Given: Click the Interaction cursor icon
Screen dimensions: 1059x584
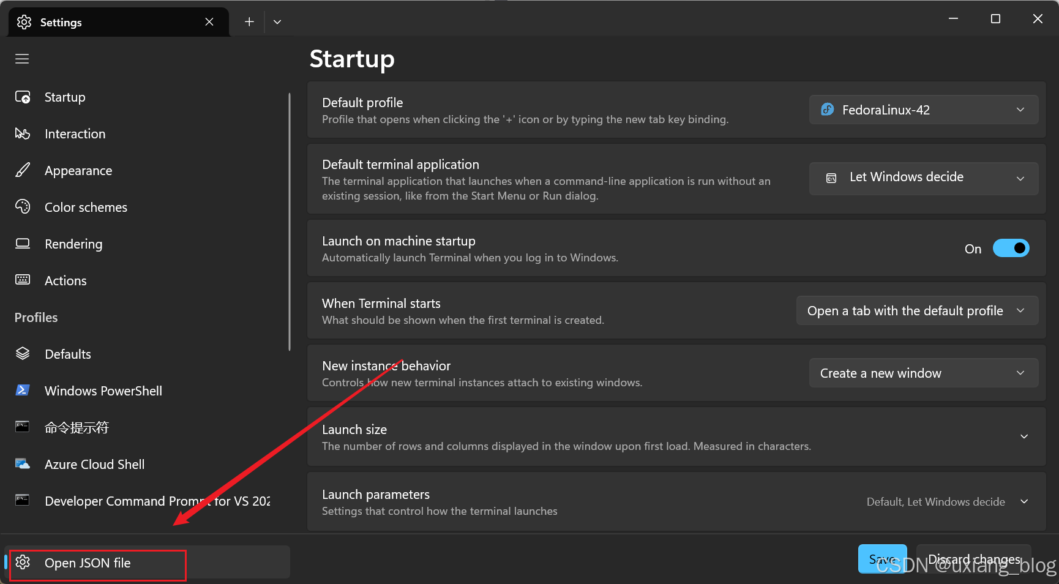Looking at the screenshot, I should 23,133.
